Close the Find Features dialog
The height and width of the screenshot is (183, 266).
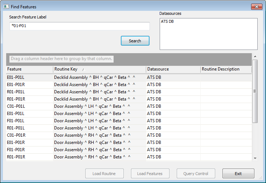tap(257, 7)
